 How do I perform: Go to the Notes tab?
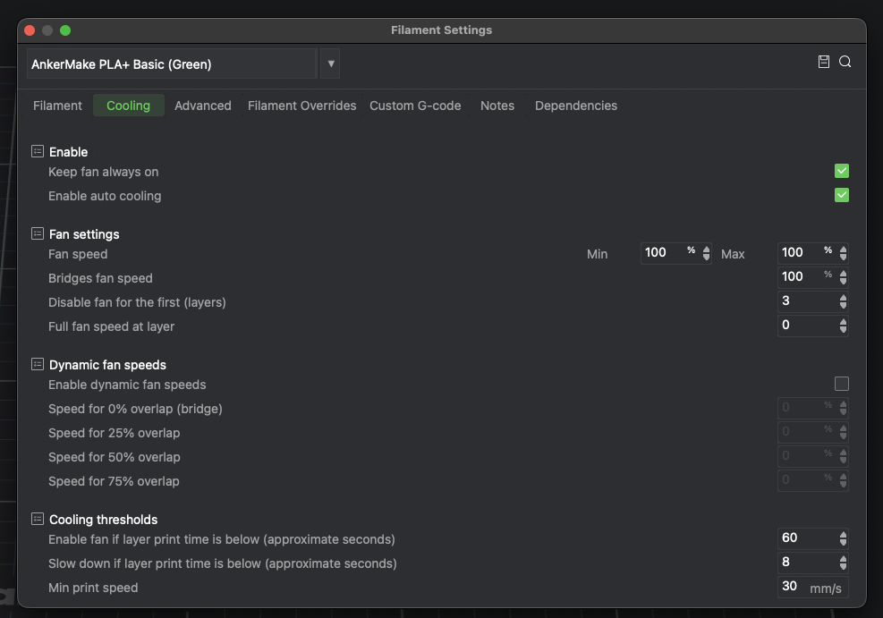click(x=497, y=106)
